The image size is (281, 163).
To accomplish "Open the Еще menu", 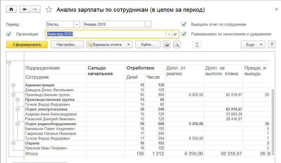I will click(253, 44).
